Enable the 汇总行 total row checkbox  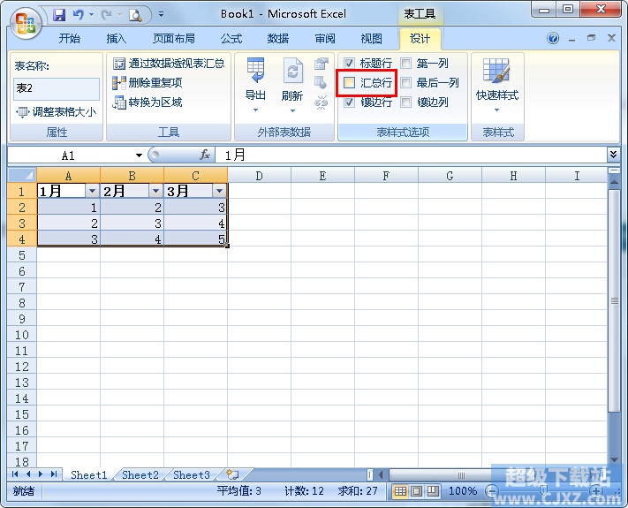point(349,83)
